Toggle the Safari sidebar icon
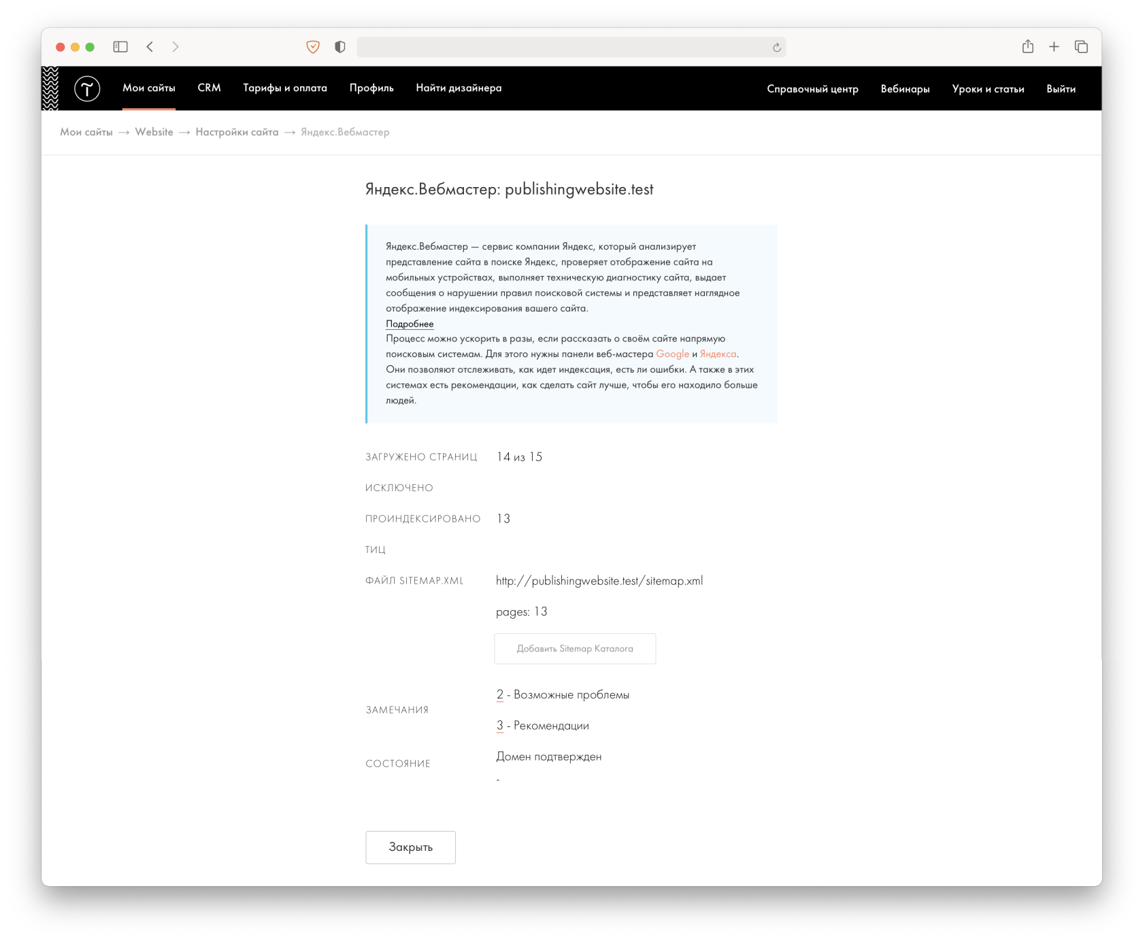The image size is (1143, 944). [x=120, y=47]
